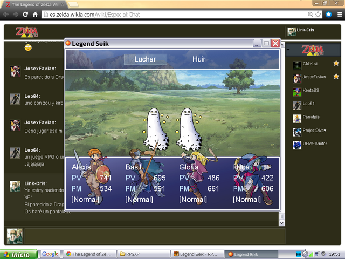Click the chat scrollbar down arrow

[x=282, y=223]
